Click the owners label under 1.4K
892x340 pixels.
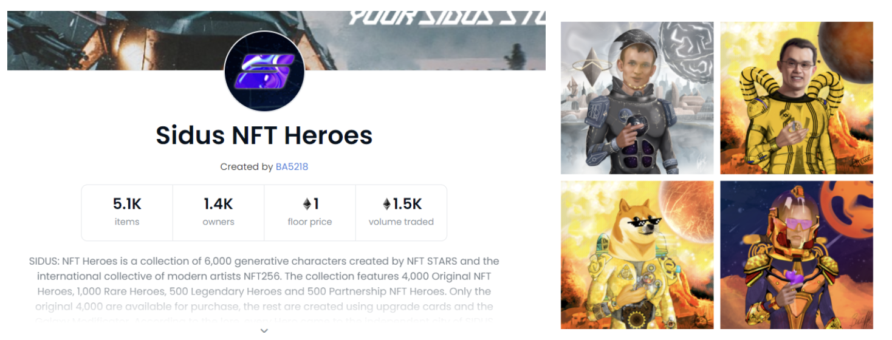pos(219,222)
